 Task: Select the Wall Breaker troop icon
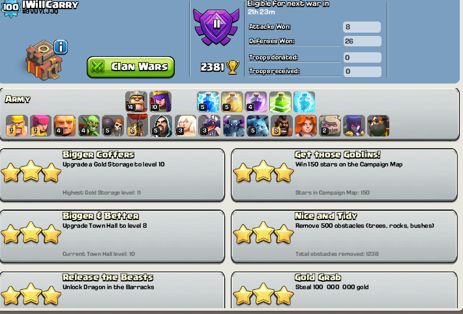(113, 125)
